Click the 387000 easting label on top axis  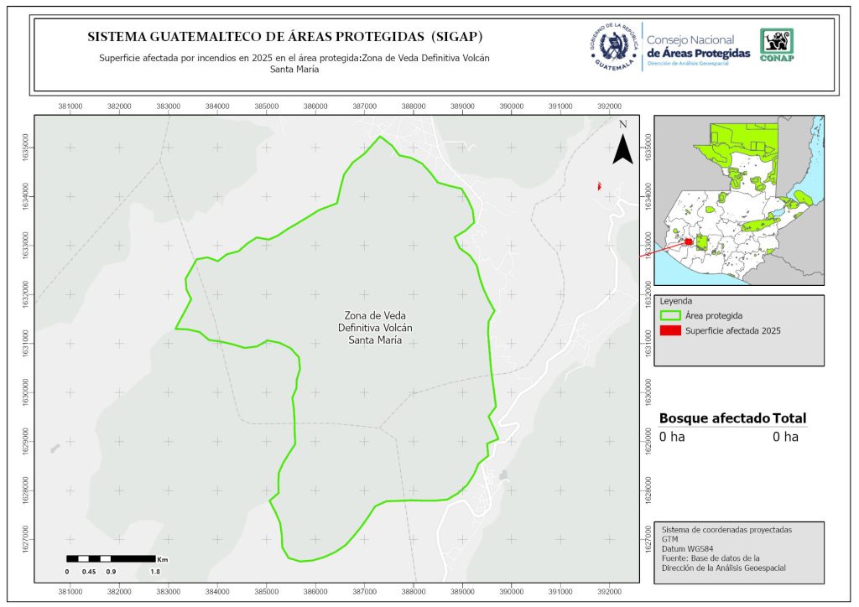[x=364, y=106]
